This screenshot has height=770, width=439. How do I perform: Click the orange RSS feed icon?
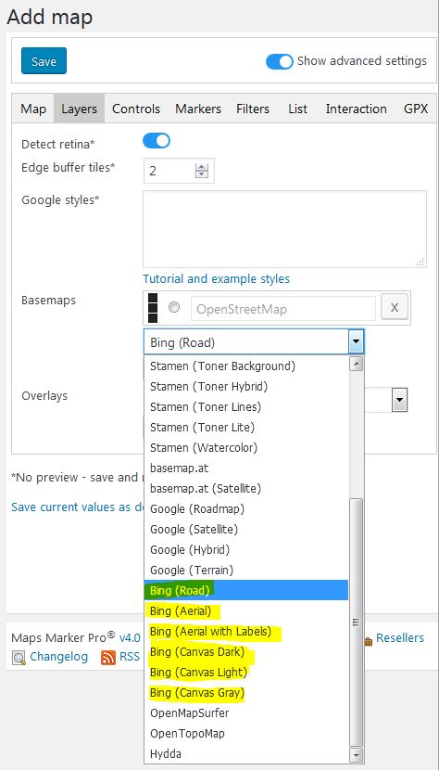(108, 658)
